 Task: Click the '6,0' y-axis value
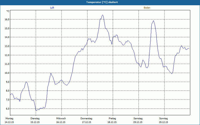[x=8, y=108]
